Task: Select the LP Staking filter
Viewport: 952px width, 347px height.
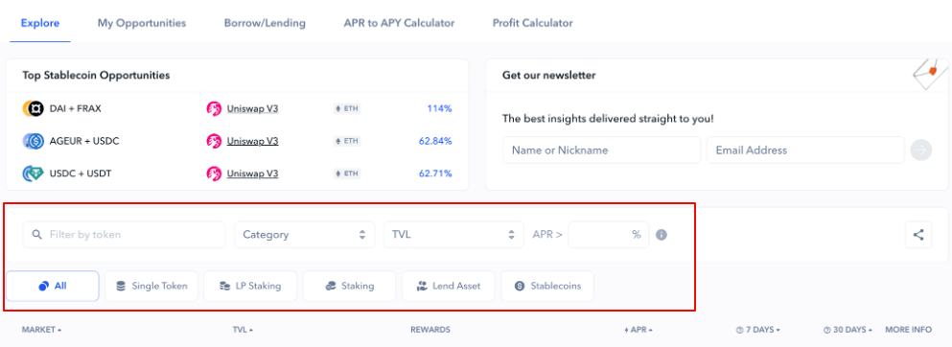Action: pyautogui.click(x=250, y=286)
